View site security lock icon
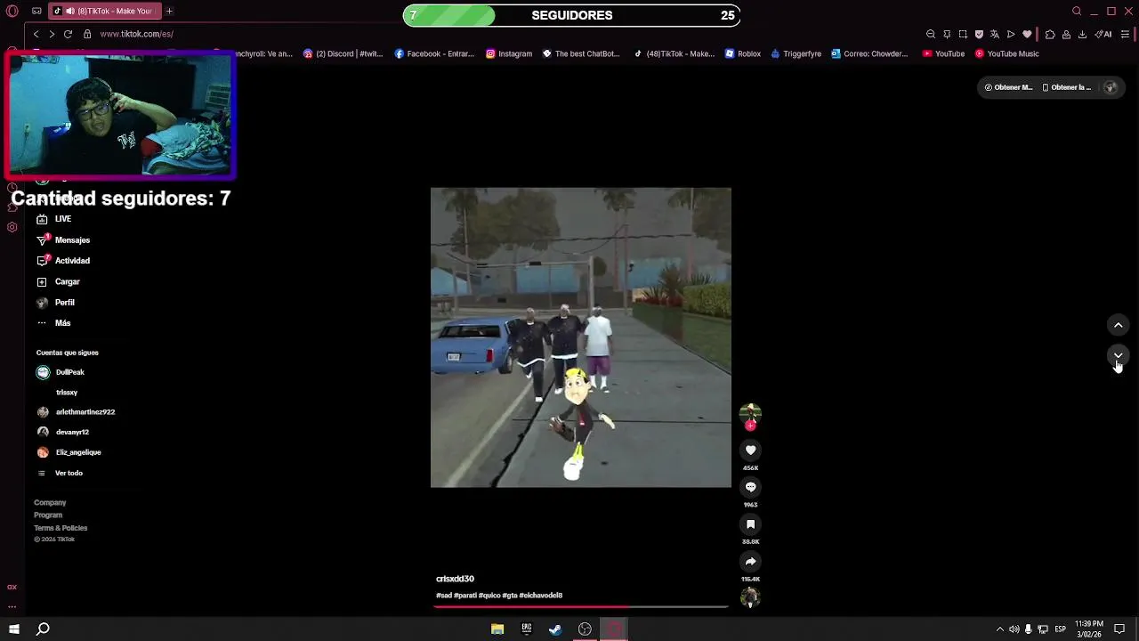Image resolution: width=1139 pixels, height=641 pixels. [x=87, y=34]
